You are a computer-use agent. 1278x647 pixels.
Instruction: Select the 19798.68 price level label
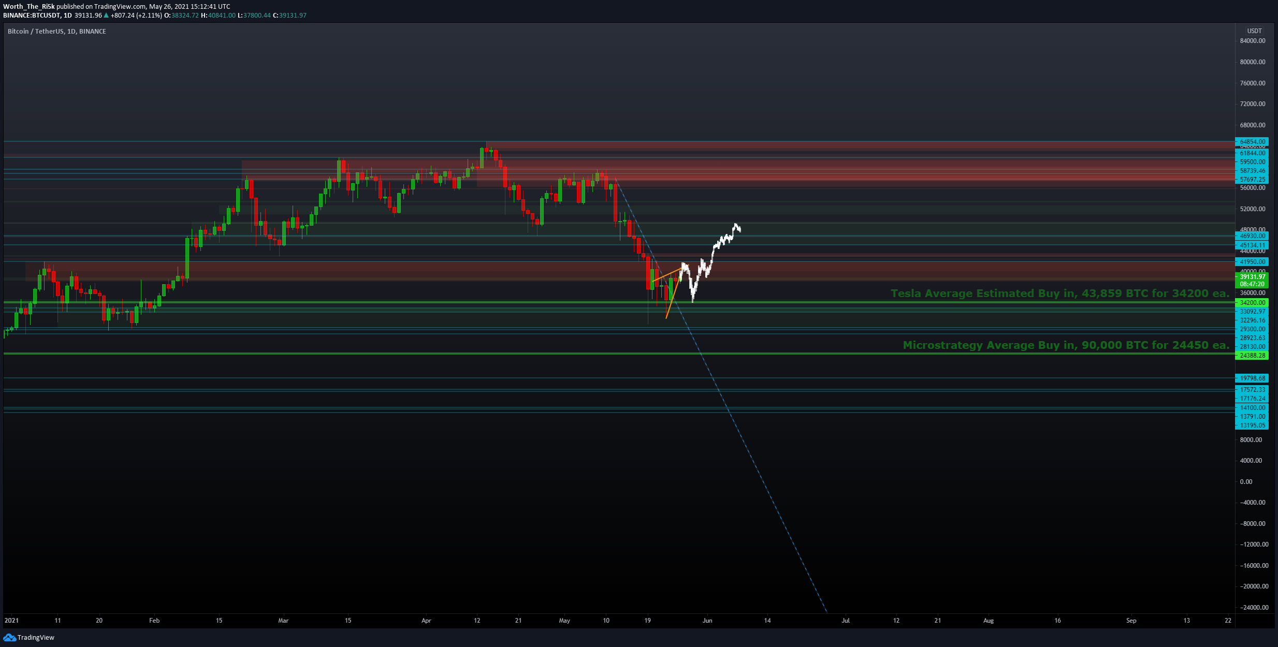pyautogui.click(x=1252, y=378)
